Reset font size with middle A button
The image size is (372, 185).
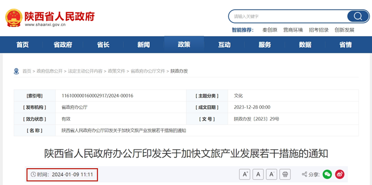tap(258, 175)
